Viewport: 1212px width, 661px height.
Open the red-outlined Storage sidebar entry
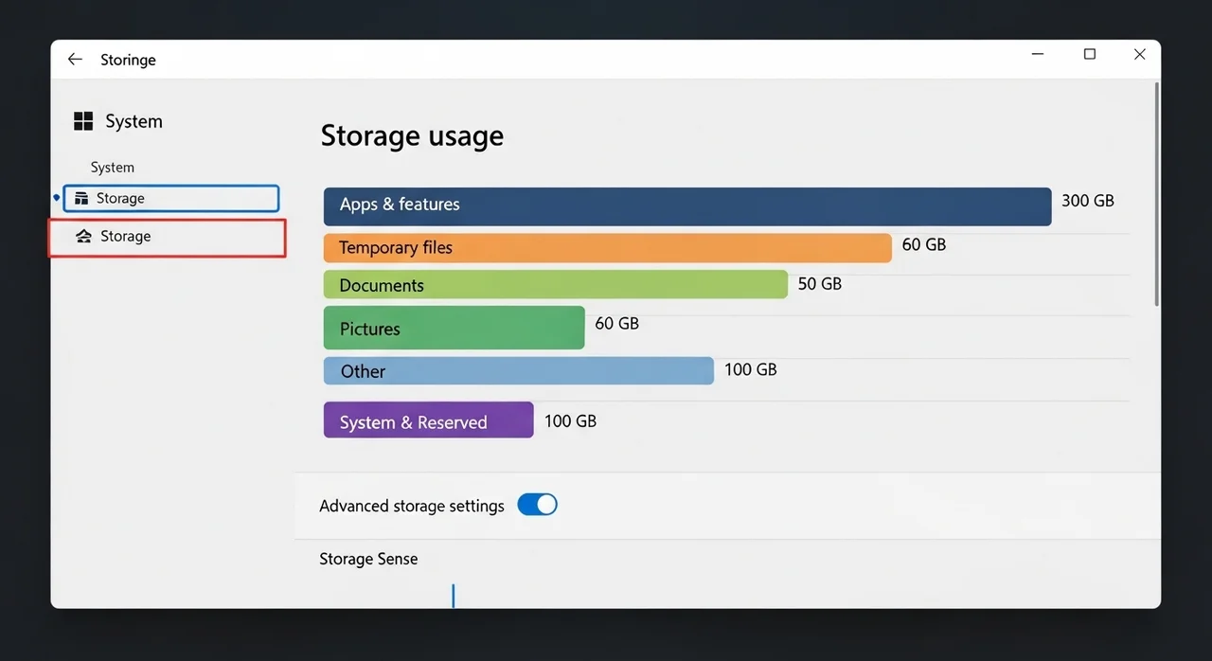[x=167, y=238]
